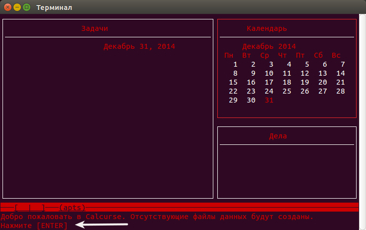The height and width of the screenshot is (230, 366).
Task: Select day 13 in the calendar
Action: (x=323, y=73)
